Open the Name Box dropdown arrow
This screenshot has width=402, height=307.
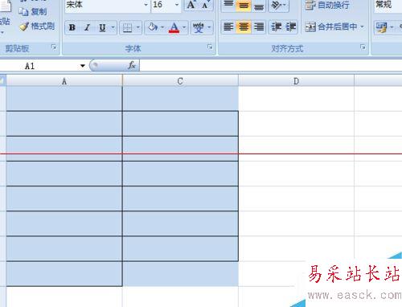(83, 66)
